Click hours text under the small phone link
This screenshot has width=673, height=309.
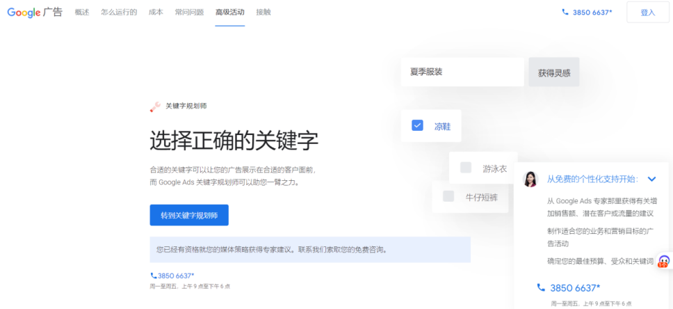(x=190, y=286)
